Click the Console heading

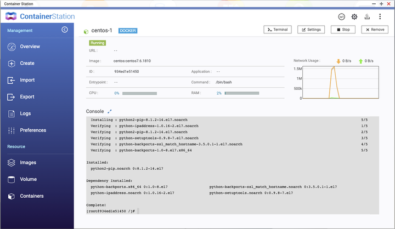(95, 111)
